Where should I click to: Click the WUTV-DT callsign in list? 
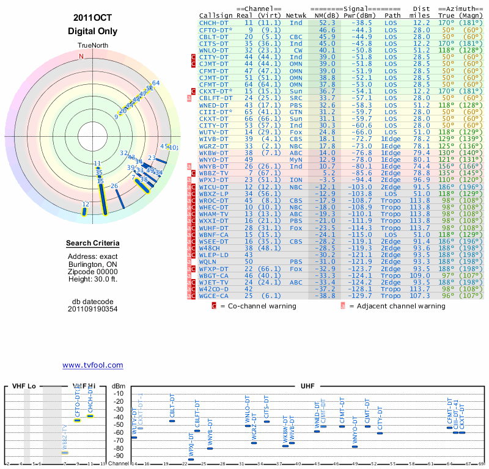[x=214, y=132]
